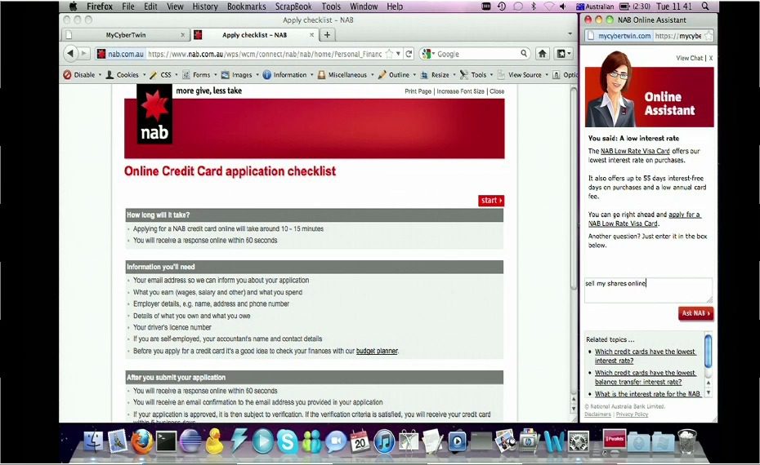The width and height of the screenshot is (760, 465).
Task: Open Resize dropdown in developer toolbar
Action: [x=438, y=75]
